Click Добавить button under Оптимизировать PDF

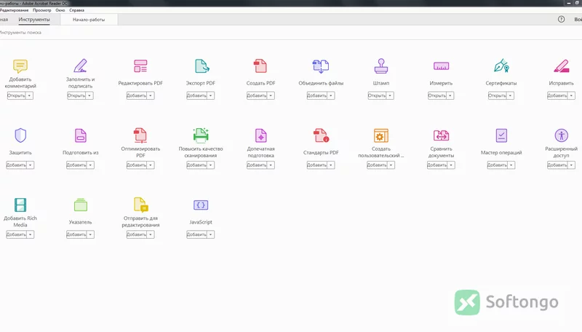pyautogui.click(x=136, y=165)
